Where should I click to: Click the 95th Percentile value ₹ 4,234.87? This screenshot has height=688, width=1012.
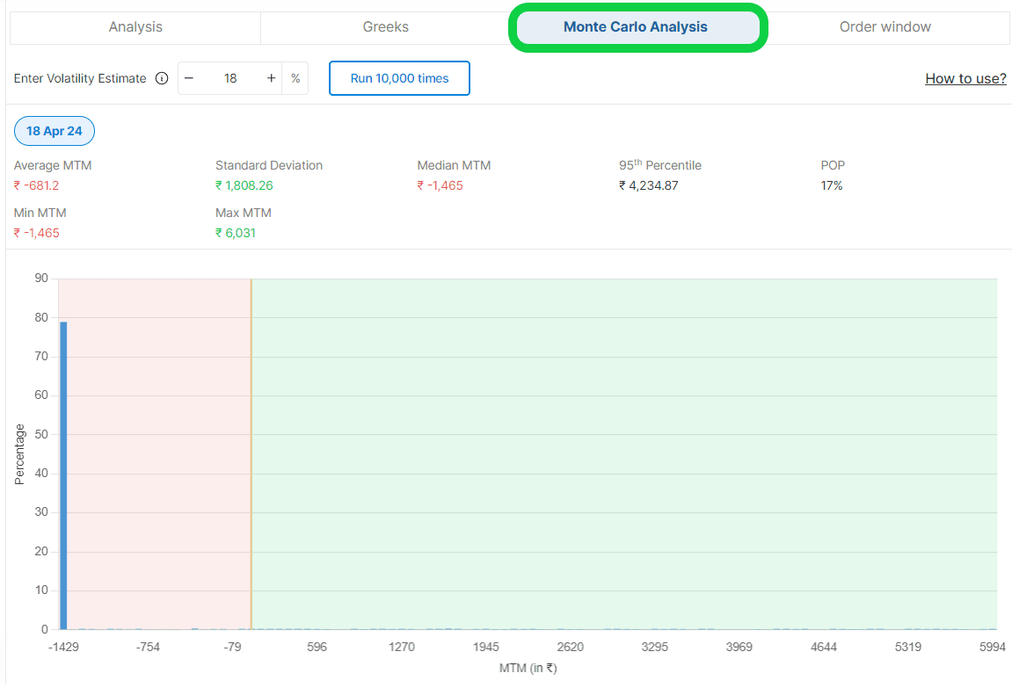[x=649, y=185]
